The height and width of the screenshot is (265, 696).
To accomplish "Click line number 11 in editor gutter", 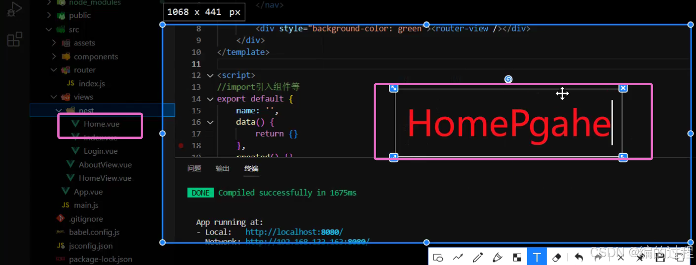I will [196, 64].
